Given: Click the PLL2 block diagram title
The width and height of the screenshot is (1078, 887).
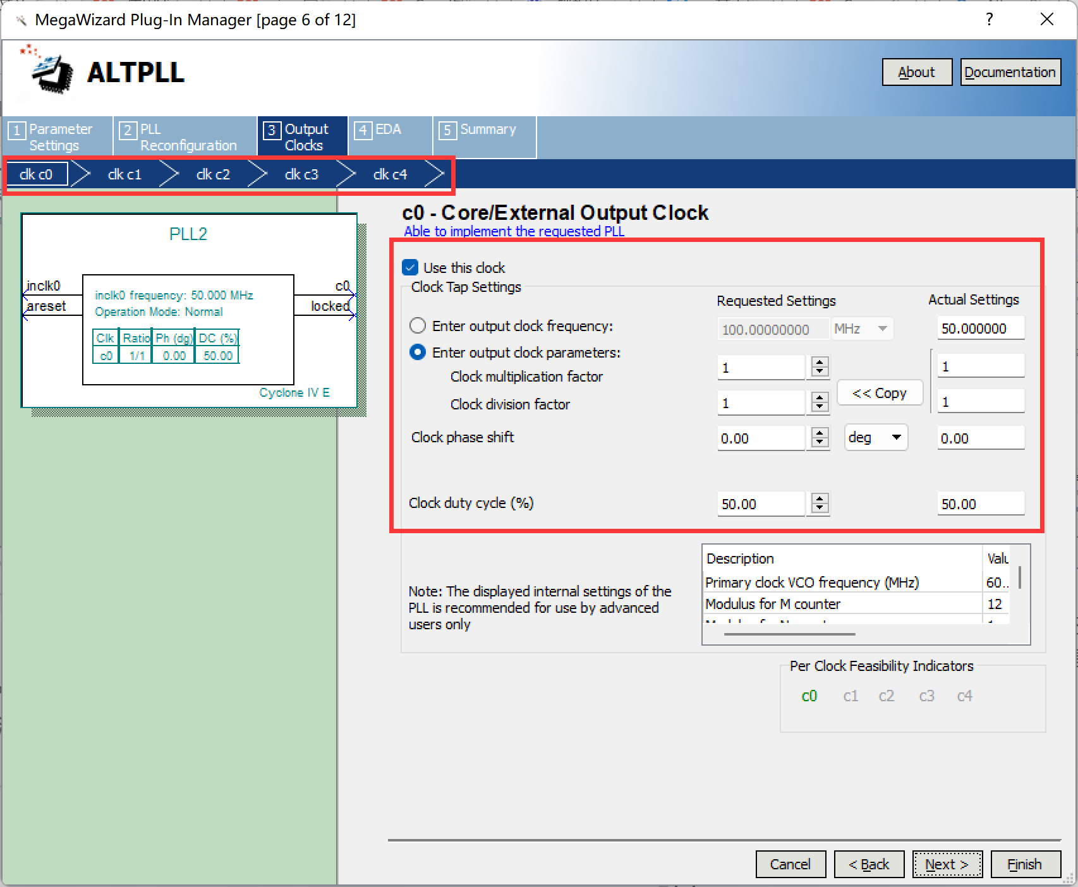Looking at the screenshot, I should tap(188, 234).
